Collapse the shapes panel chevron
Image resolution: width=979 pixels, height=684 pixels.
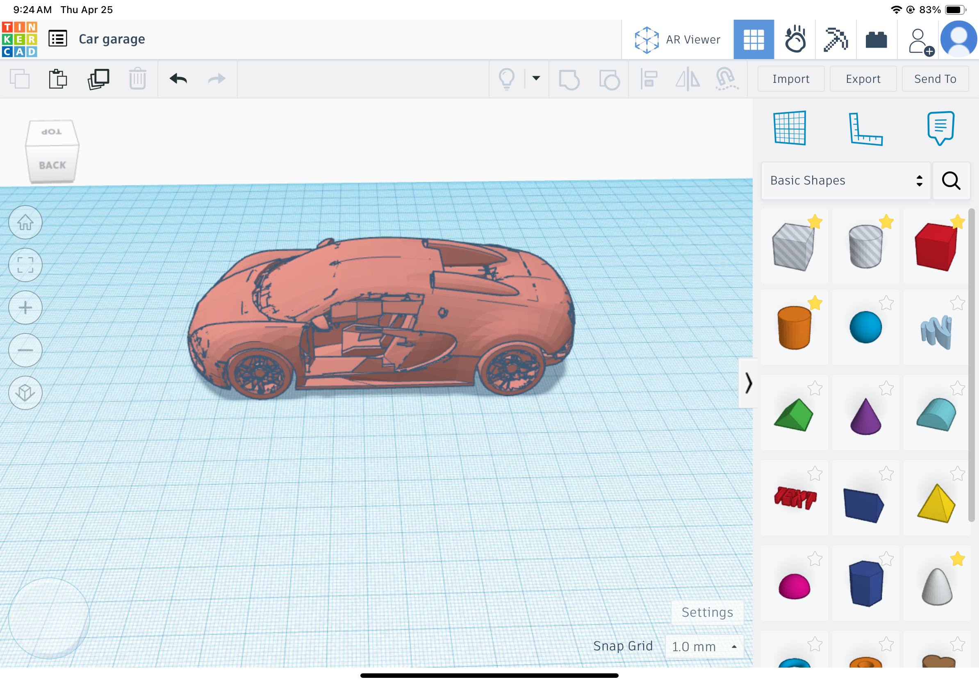[748, 383]
